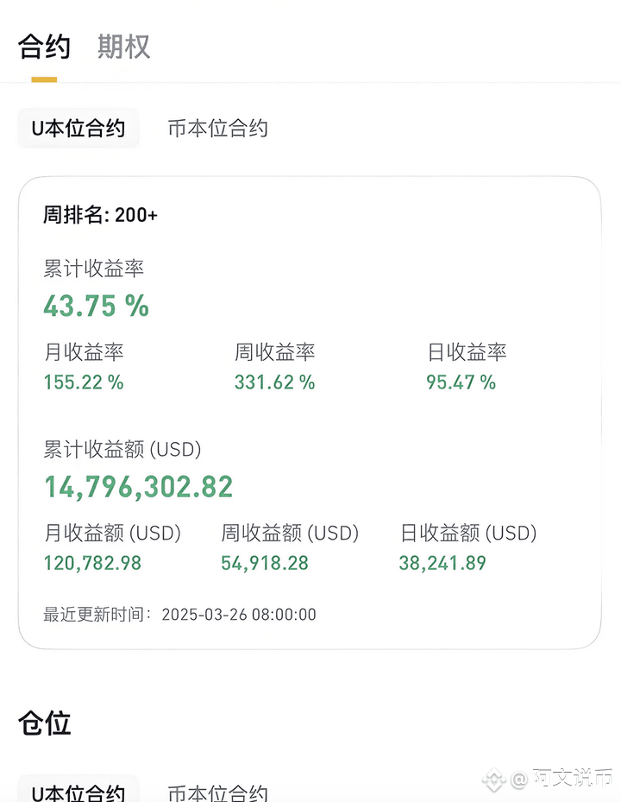Select U本位合约 in the top section

pos(78,129)
